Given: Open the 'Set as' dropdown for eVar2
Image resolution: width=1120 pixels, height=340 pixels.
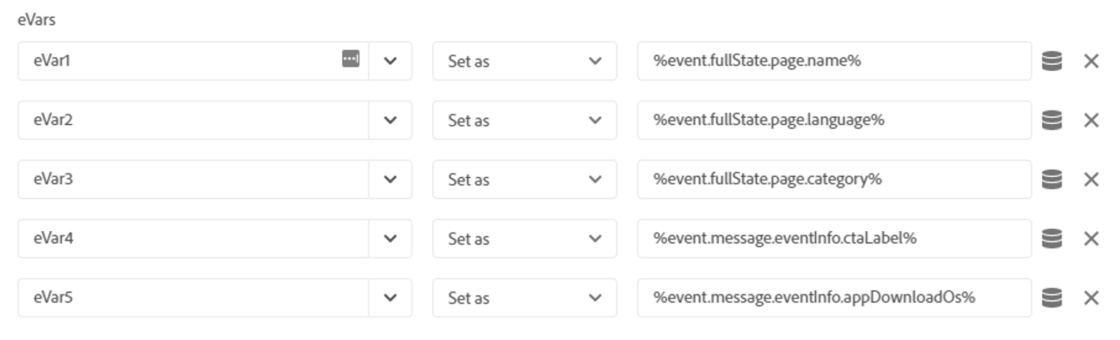Looking at the screenshot, I should 524,120.
